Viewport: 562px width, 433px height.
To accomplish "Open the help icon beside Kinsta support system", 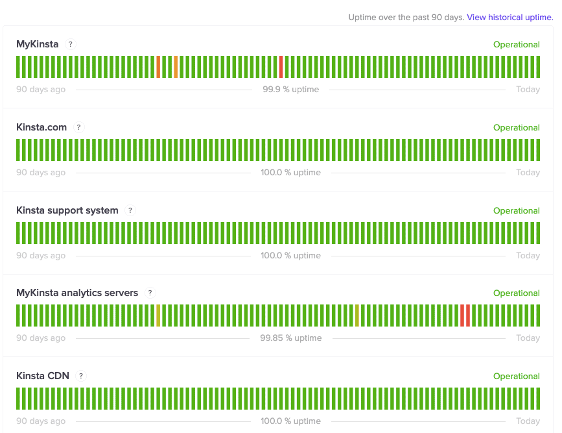I will [130, 210].
